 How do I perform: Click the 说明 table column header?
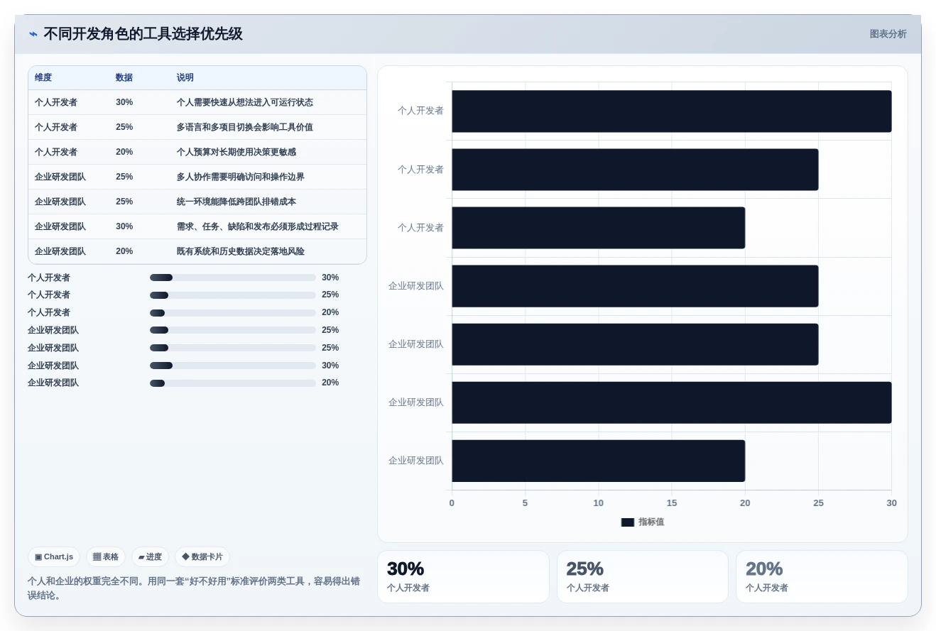point(185,78)
